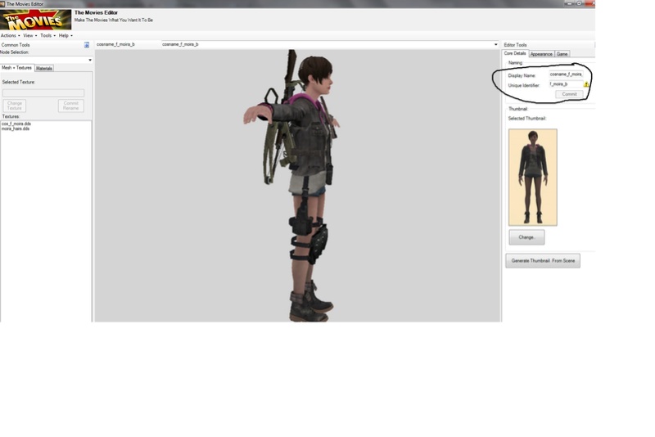
Task: Click the Common Tools panel header
Action: point(16,45)
